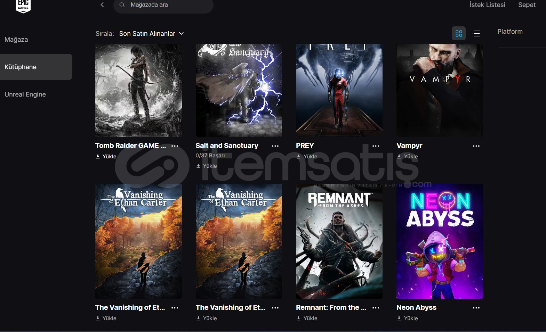Click the 0/37 Başarı achievements text
Viewport: 546px width, 332px height.
click(x=210, y=156)
